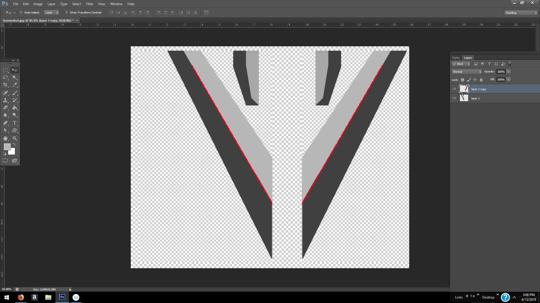Screen dimensions: 540x303
Task: Enable the Auto-Select checkbox
Action: pyautogui.click(x=21, y=13)
